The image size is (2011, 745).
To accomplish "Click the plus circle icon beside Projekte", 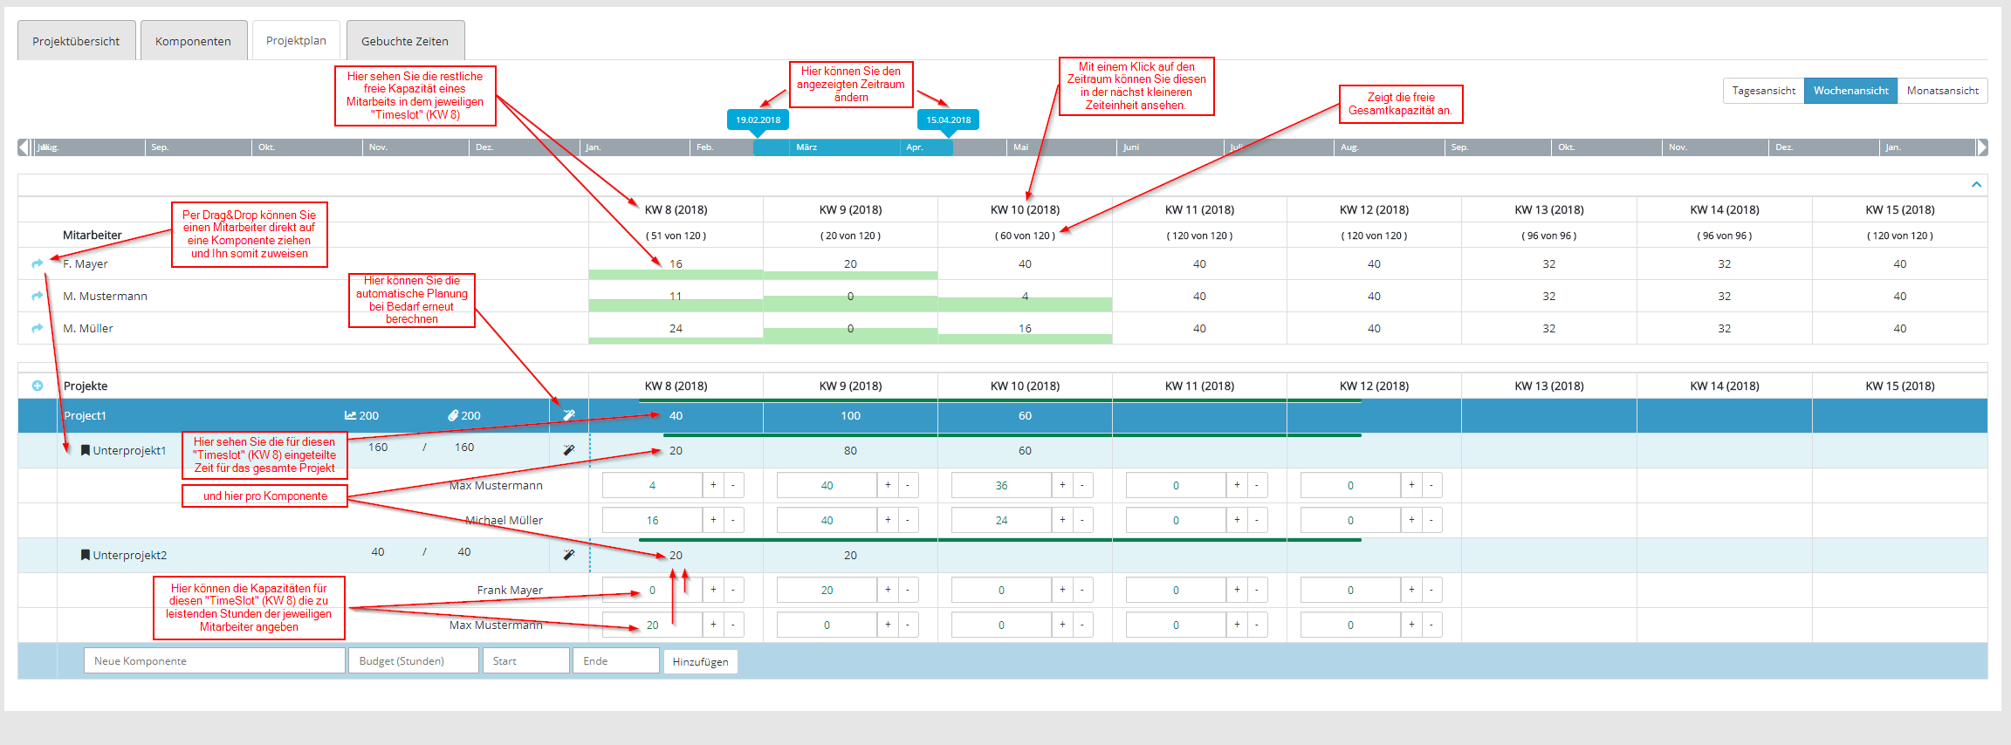I will (38, 386).
